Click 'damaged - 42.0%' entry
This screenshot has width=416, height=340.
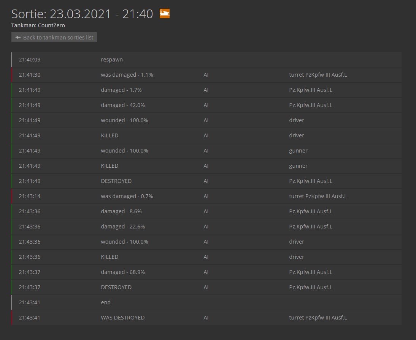point(123,105)
